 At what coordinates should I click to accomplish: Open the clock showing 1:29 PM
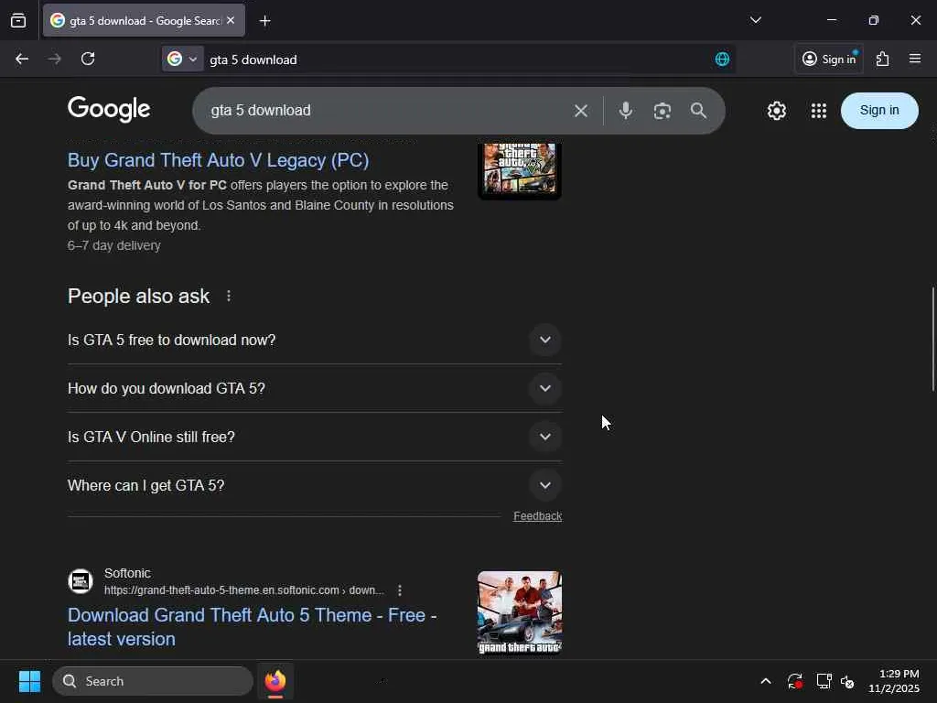tap(893, 681)
